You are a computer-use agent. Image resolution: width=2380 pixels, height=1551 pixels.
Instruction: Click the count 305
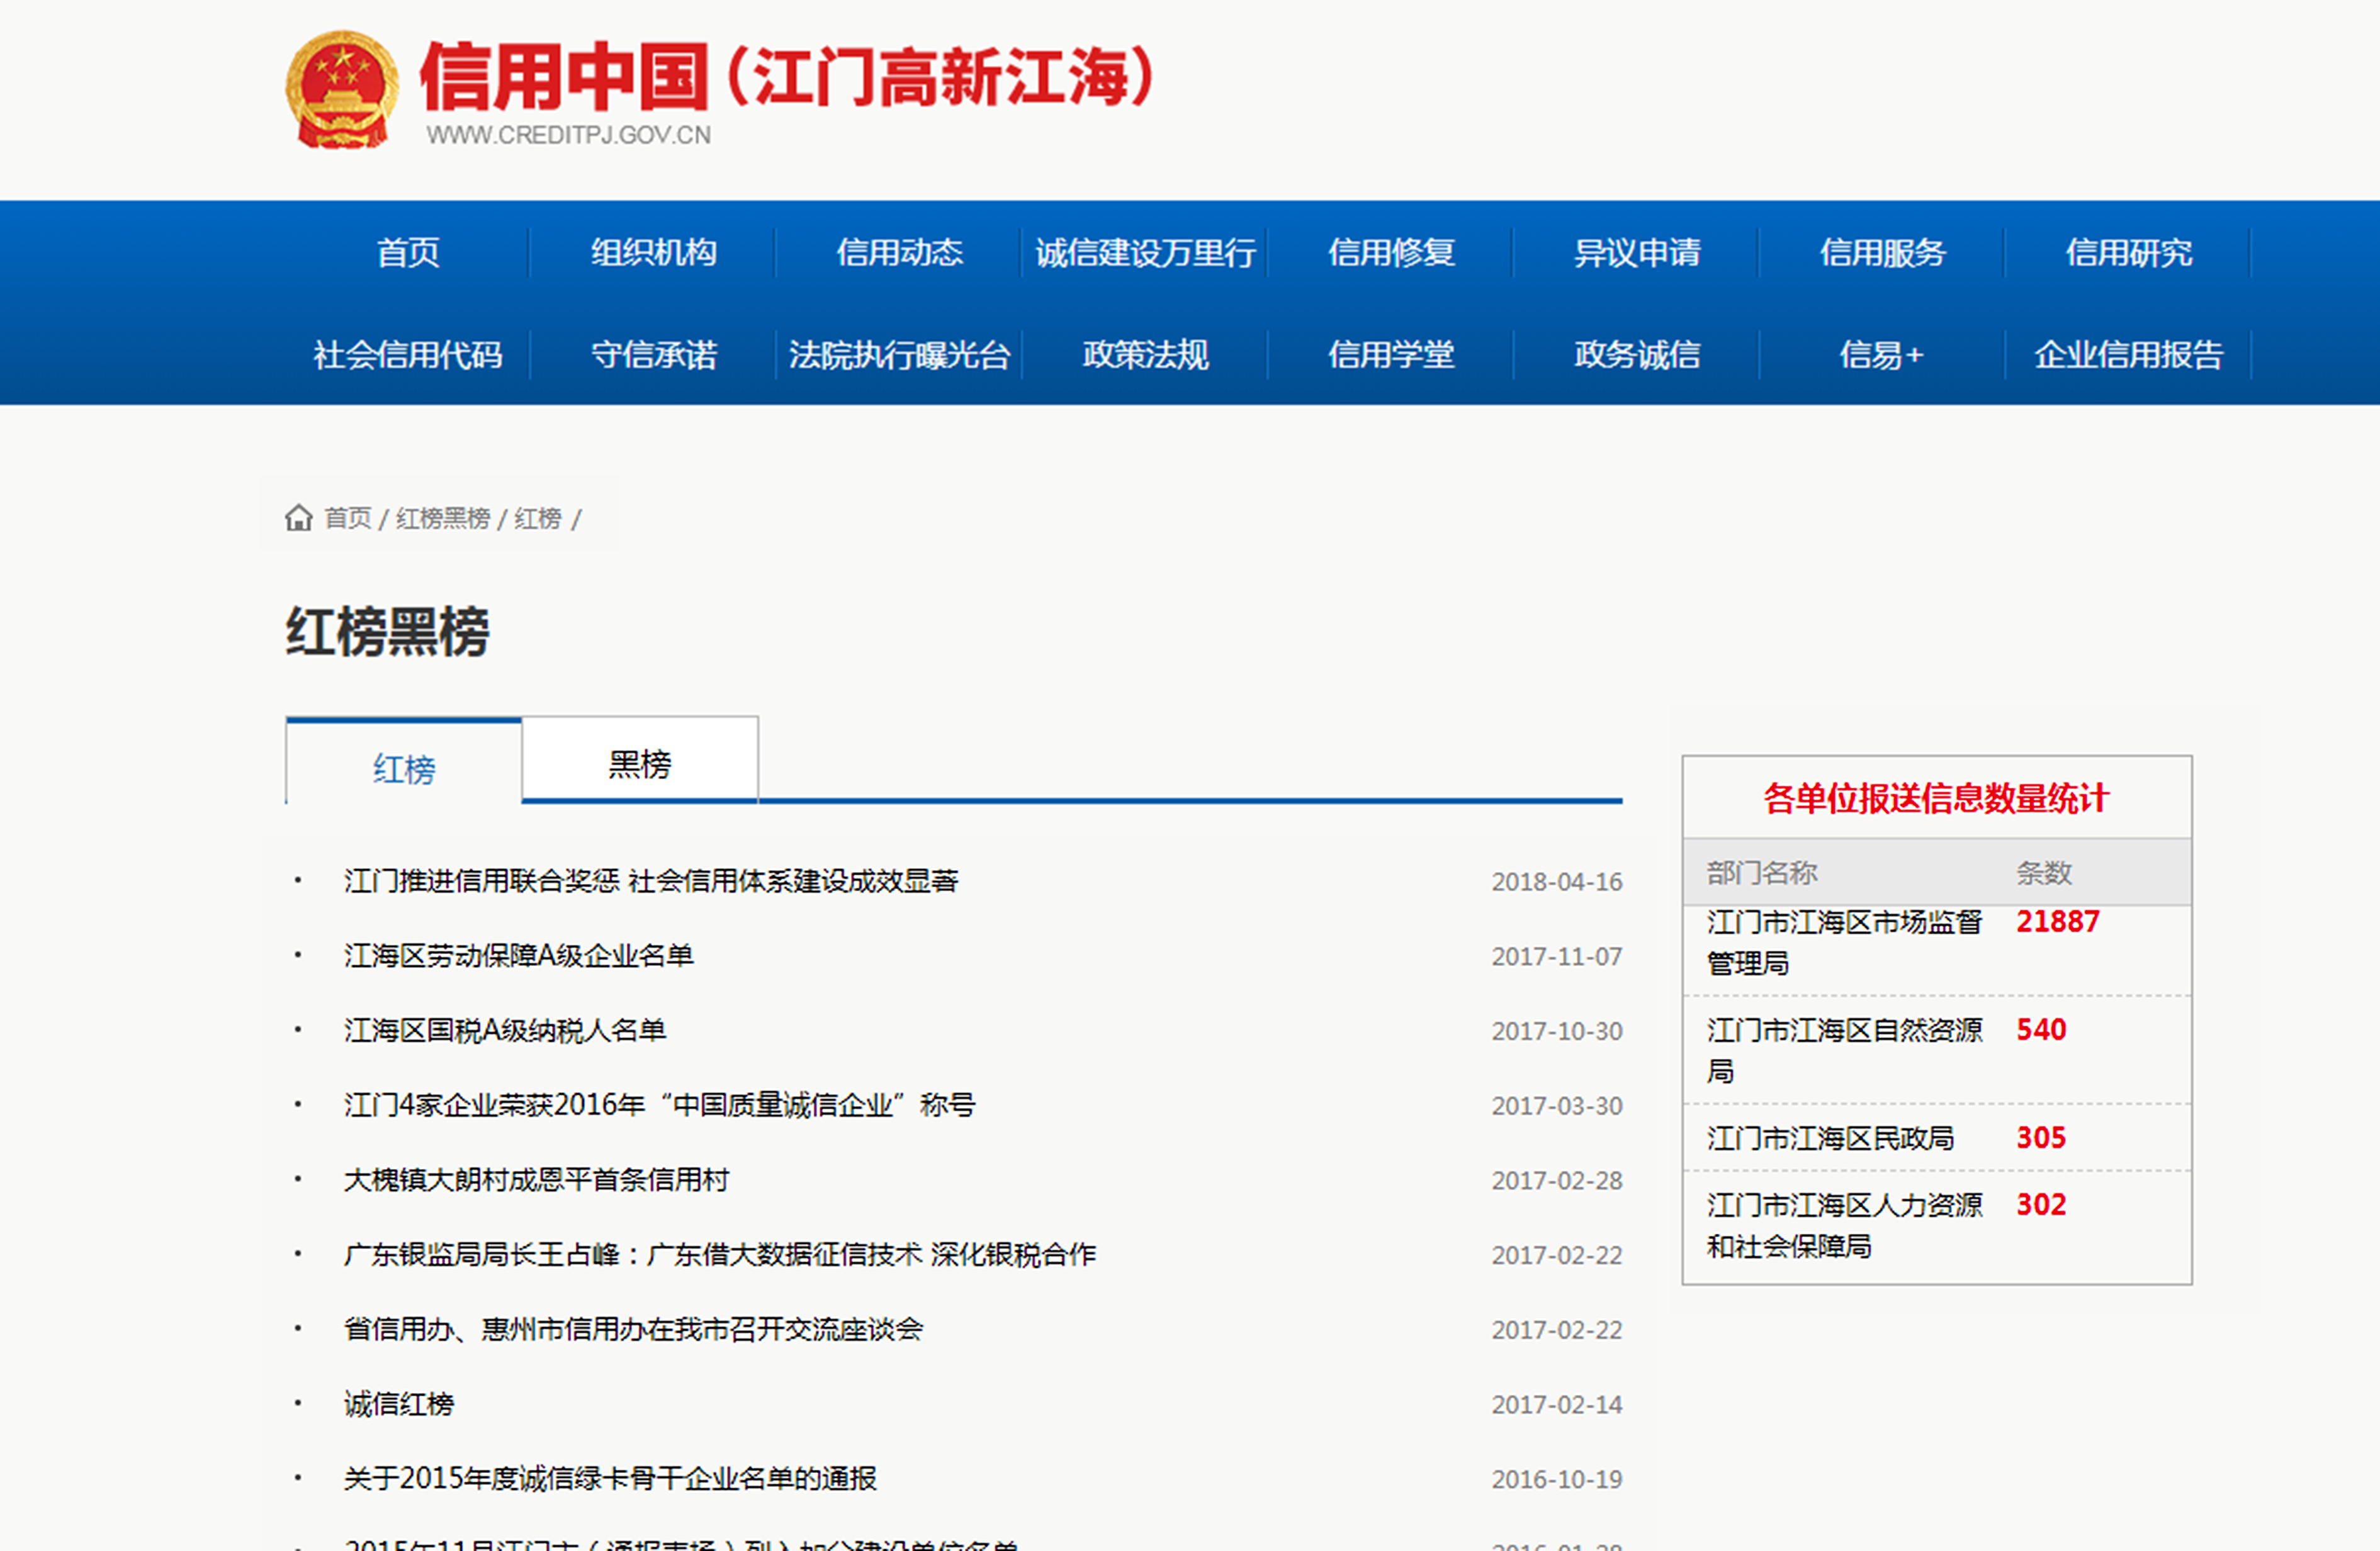(2041, 1137)
